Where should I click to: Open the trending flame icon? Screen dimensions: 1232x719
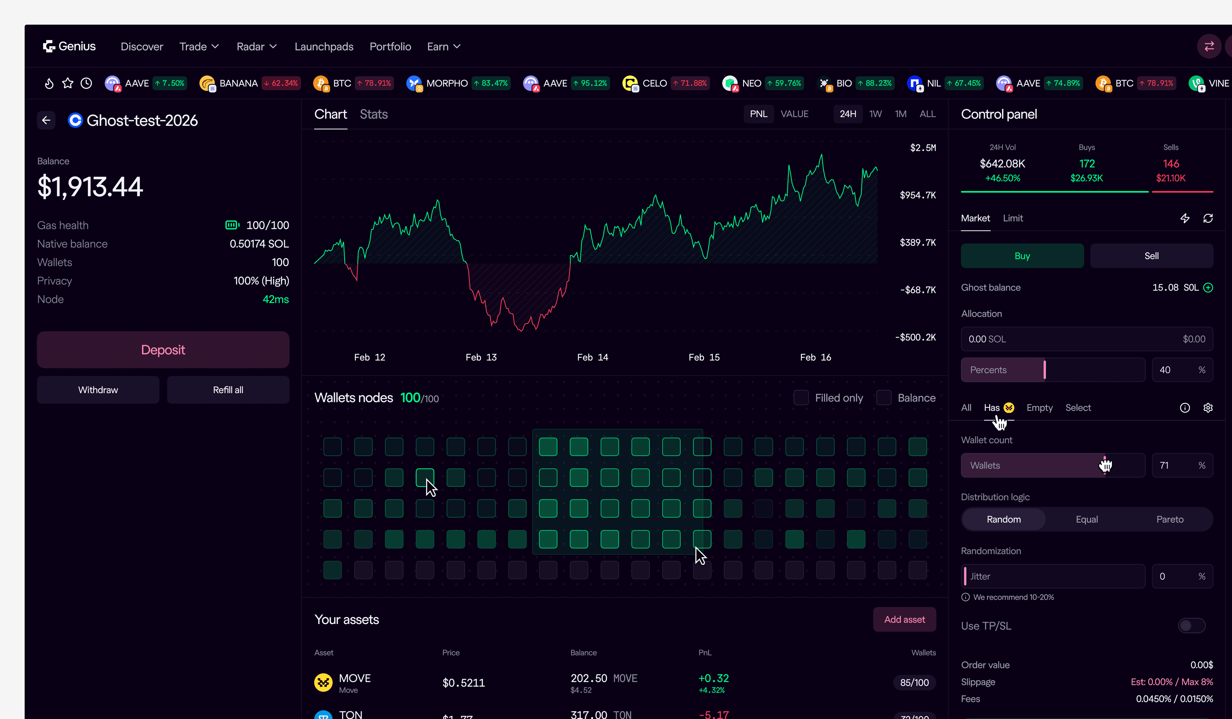49,83
